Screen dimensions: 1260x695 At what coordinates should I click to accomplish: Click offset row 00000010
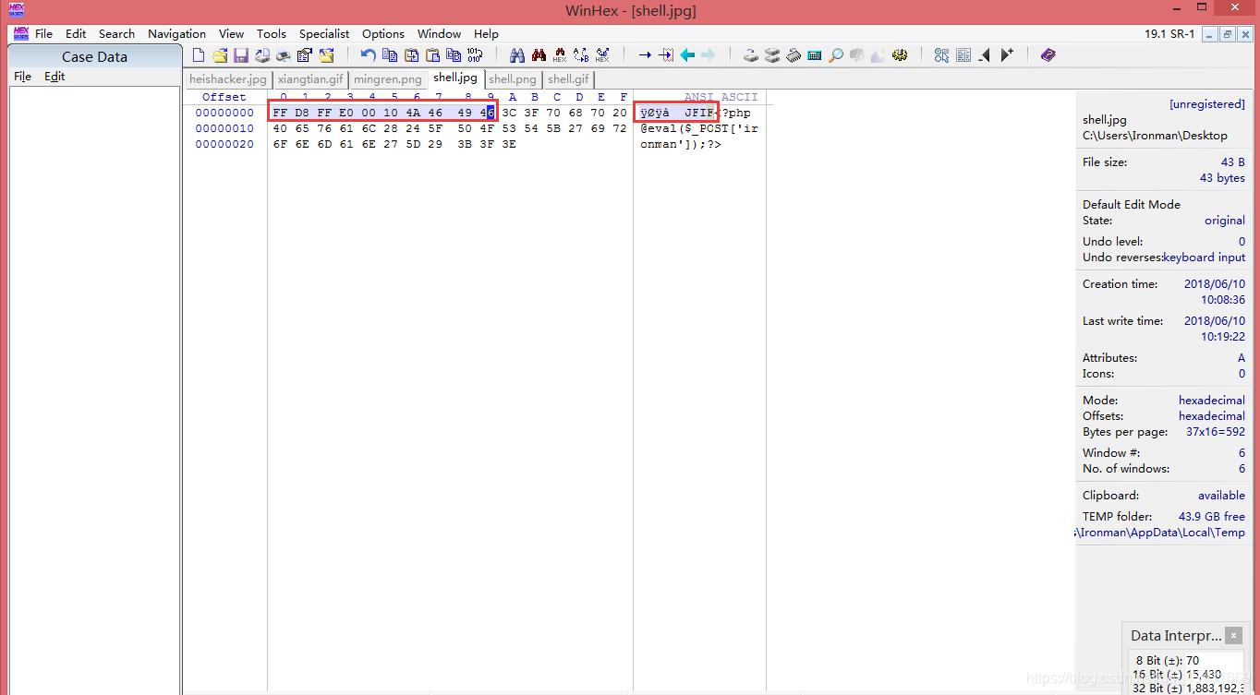click(224, 128)
